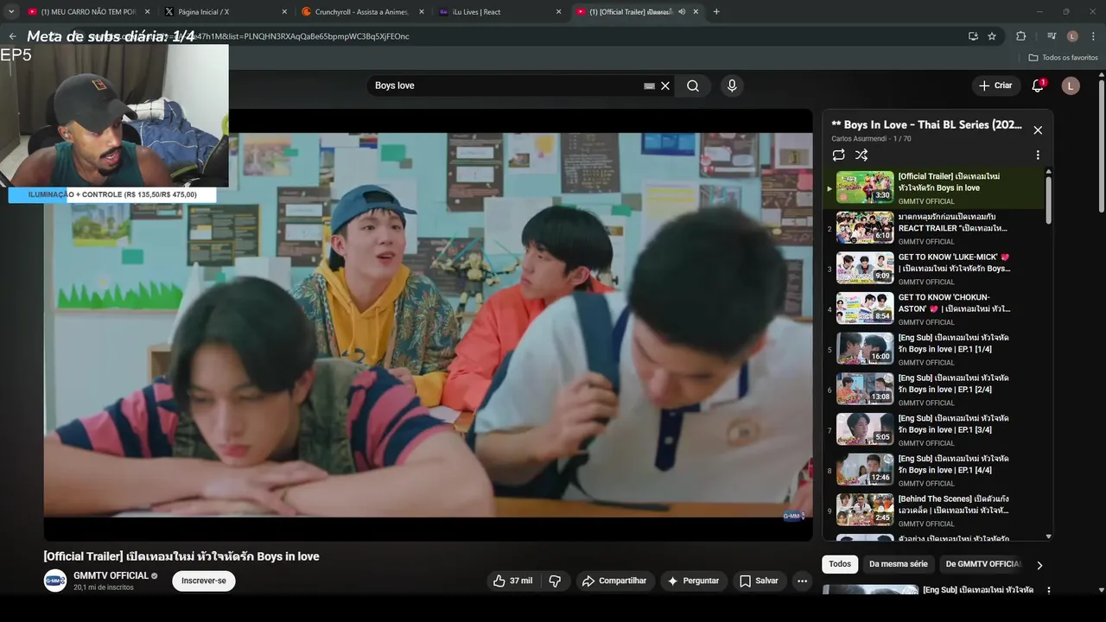Click the Perguntar button
The height and width of the screenshot is (622, 1106).
tap(693, 581)
